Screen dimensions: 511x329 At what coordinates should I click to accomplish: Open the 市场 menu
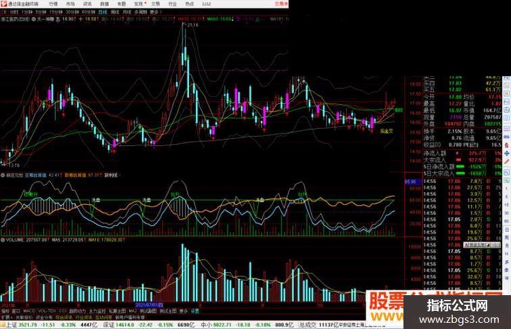coord(70,4)
